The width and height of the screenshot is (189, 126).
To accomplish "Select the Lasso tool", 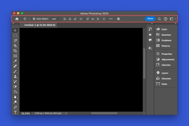I will [15, 40].
